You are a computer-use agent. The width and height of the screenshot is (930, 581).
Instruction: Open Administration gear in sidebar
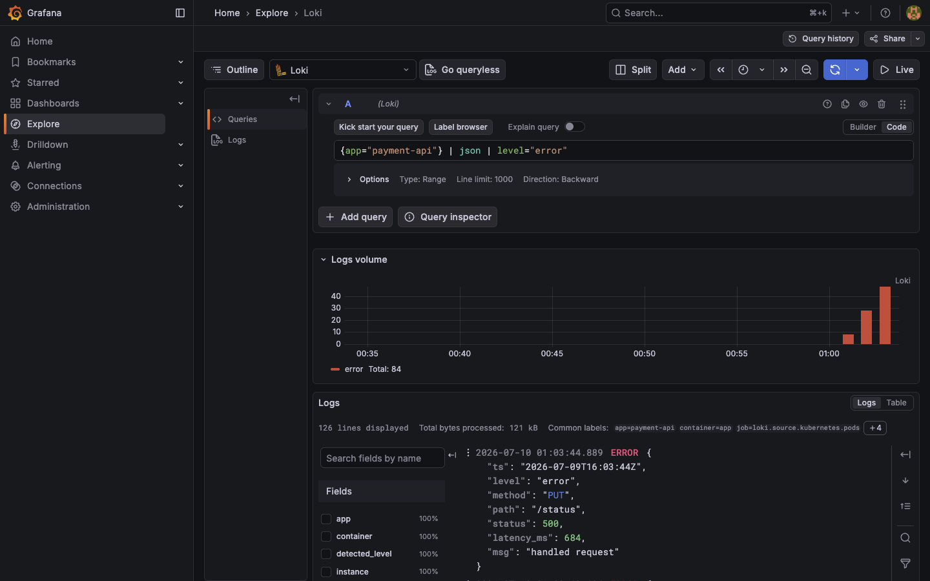(15, 207)
